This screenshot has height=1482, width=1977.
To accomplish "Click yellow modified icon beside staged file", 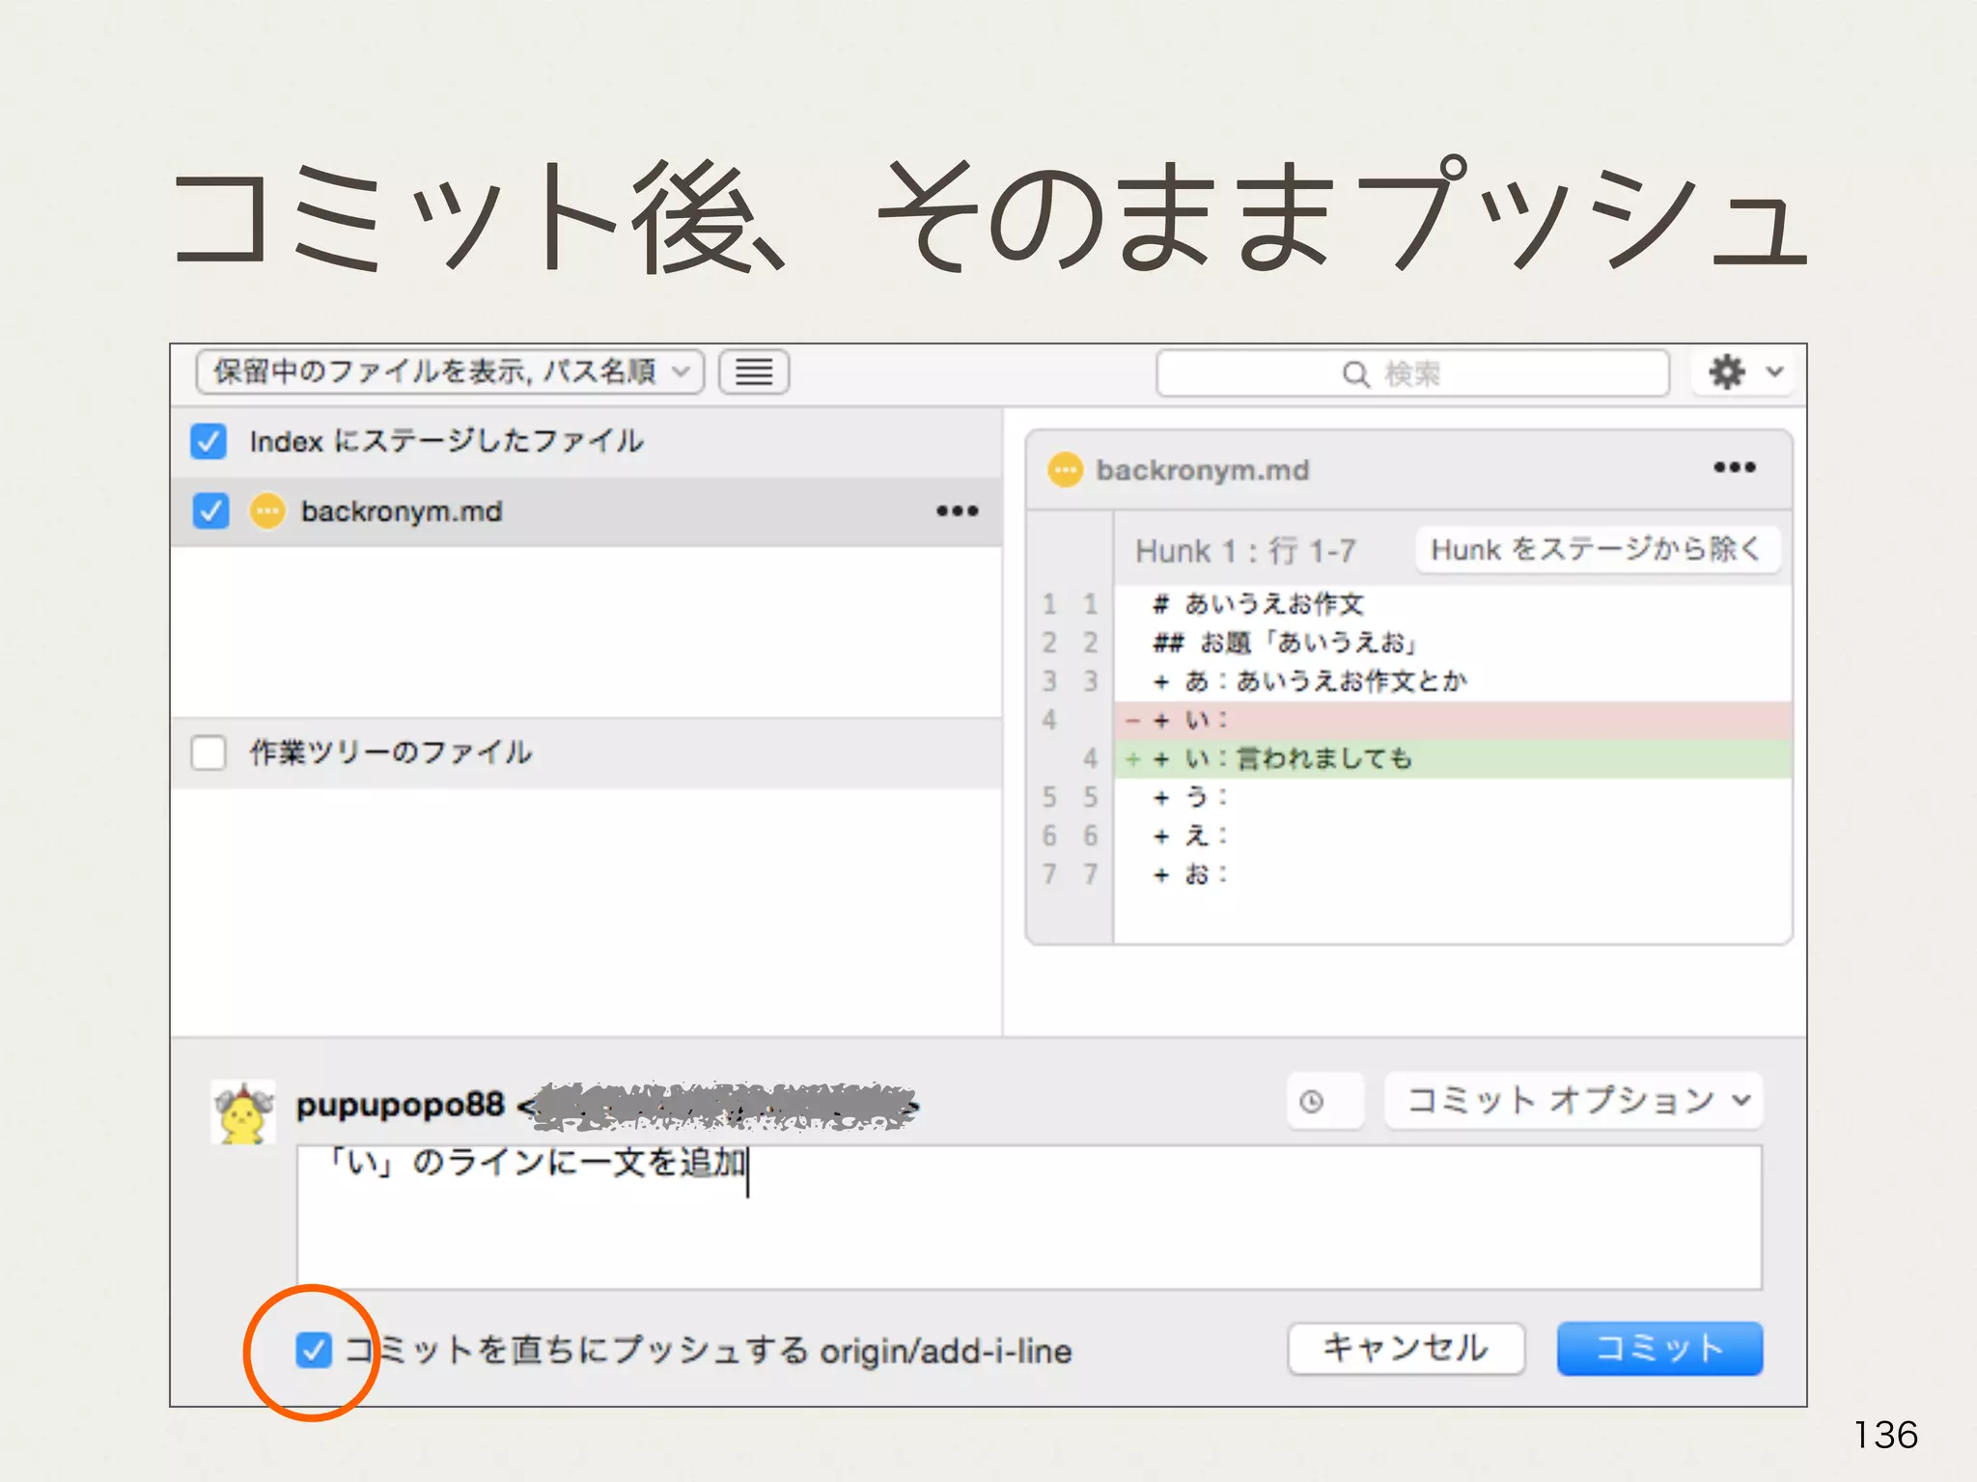I will click(267, 511).
